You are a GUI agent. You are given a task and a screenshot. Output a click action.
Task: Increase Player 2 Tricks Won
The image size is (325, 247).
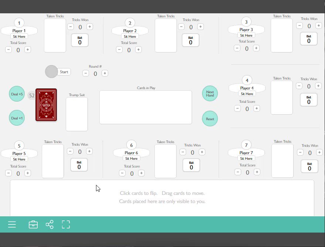point(201,27)
